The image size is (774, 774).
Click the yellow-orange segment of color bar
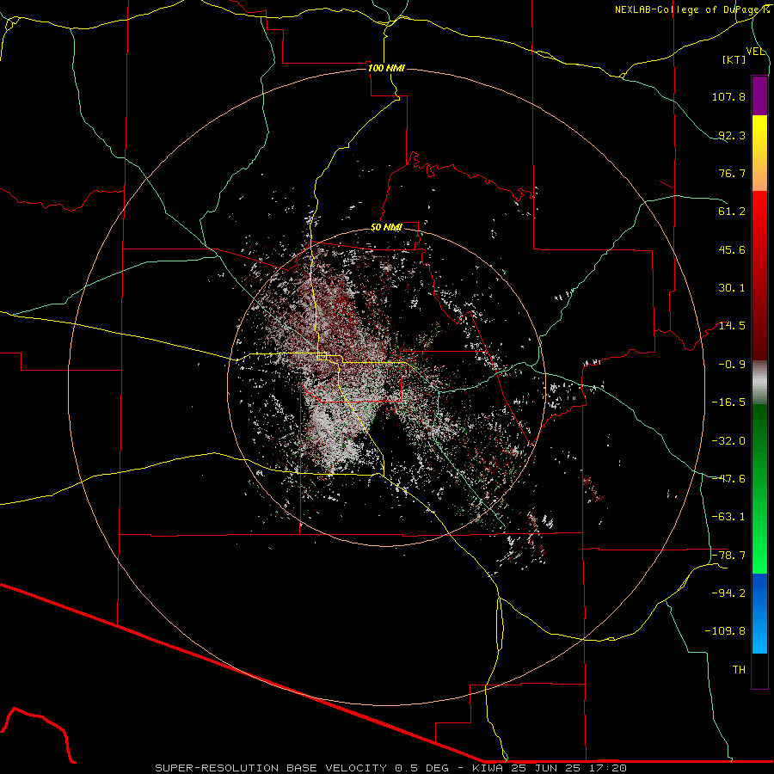[759, 153]
